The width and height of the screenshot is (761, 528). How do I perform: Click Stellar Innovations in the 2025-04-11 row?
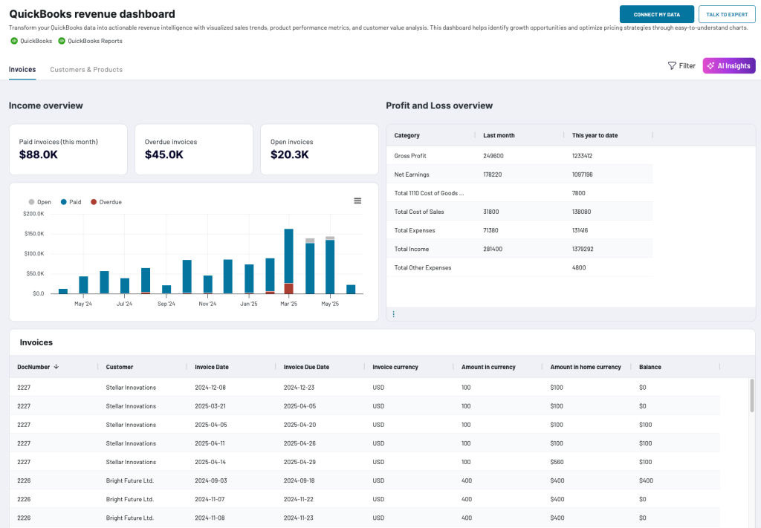click(x=131, y=443)
